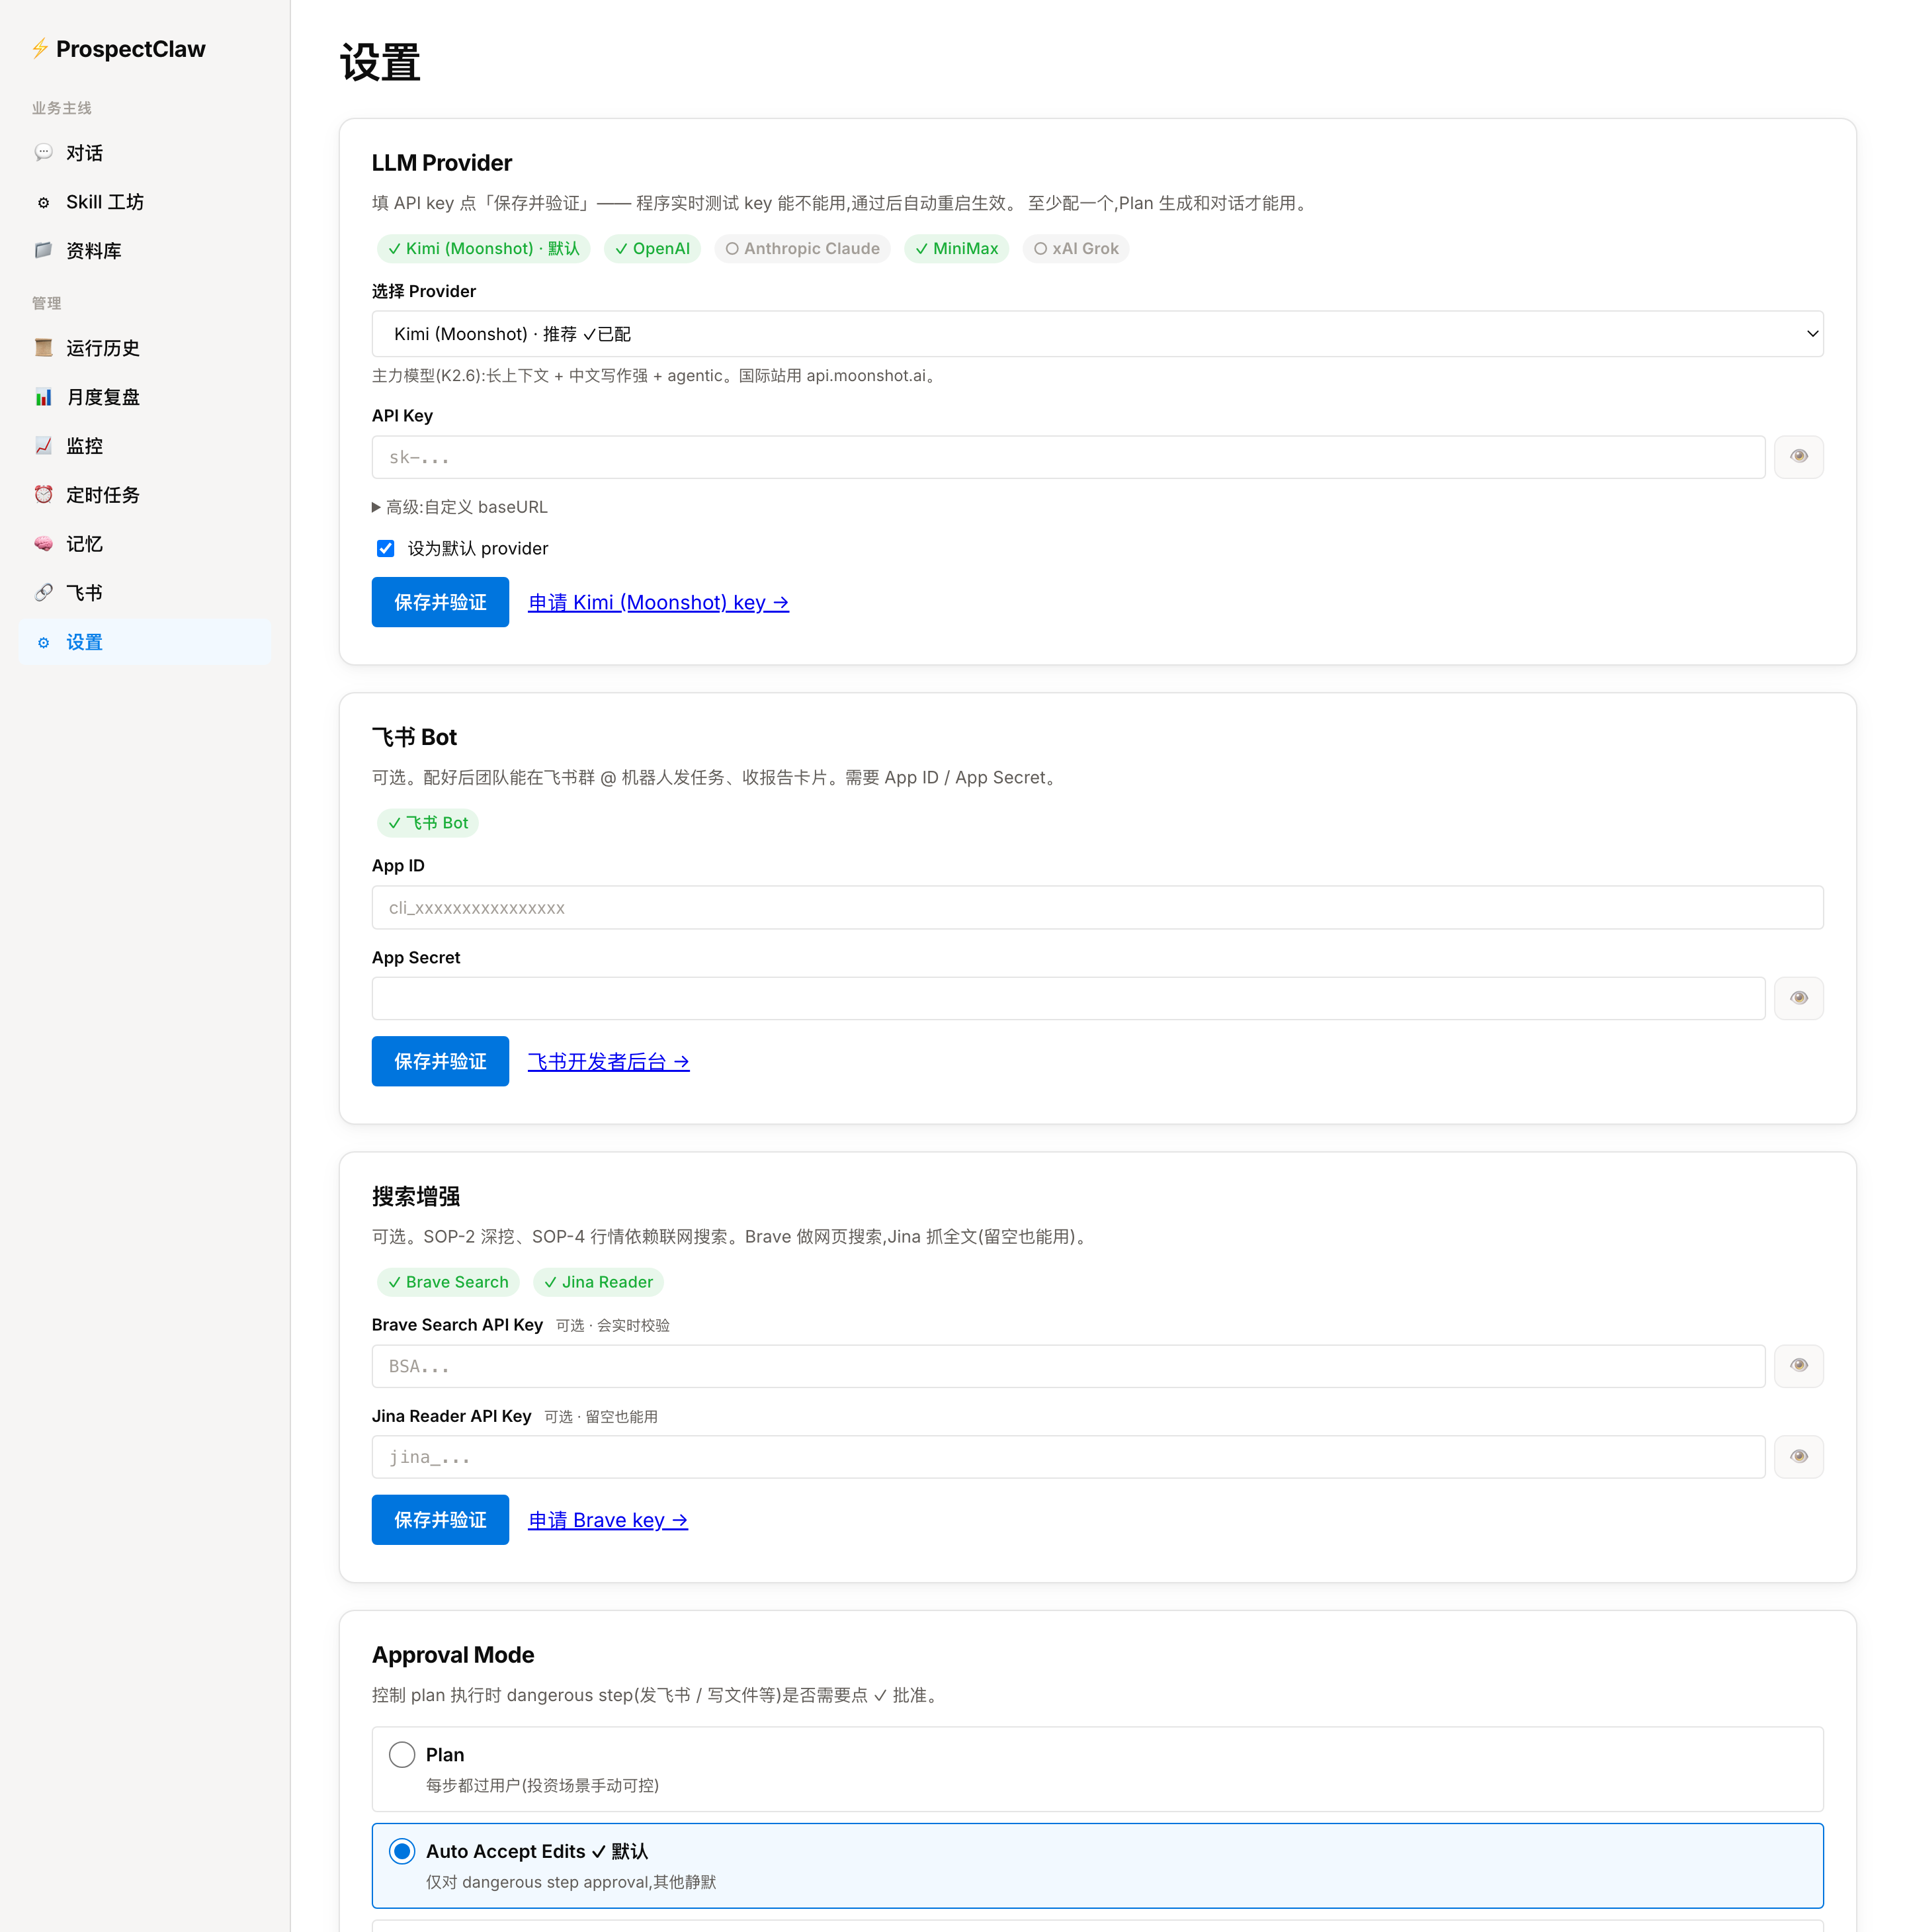1905x1932 pixels.
Task: Open the 选择 Provider dropdown
Action: (1097, 334)
